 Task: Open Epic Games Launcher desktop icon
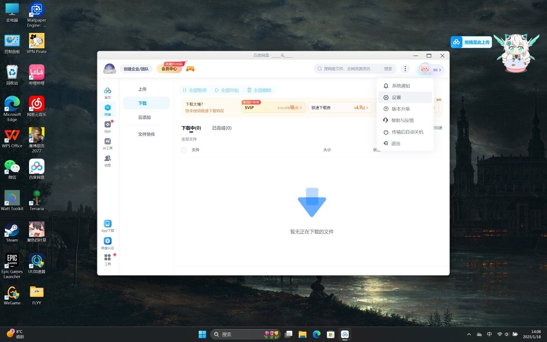(x=12, y=266)
